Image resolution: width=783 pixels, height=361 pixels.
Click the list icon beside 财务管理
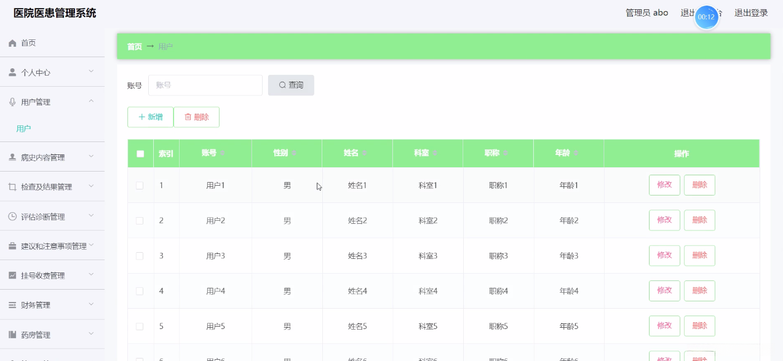12,305
